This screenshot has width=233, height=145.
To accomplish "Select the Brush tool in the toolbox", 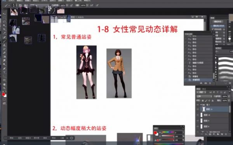I will (x=4, y=41).
